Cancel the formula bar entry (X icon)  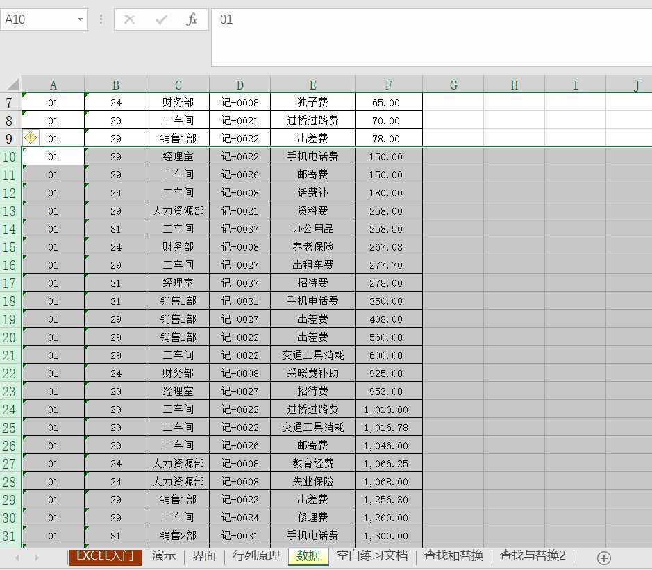[129, 19]
